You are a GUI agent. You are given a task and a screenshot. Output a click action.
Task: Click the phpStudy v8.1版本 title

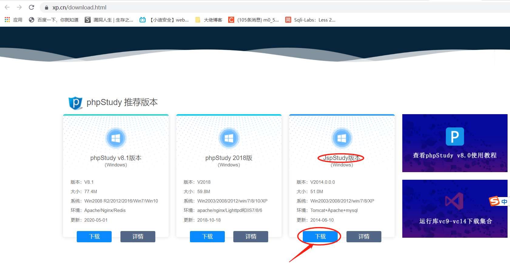click(x=116, y=158)
